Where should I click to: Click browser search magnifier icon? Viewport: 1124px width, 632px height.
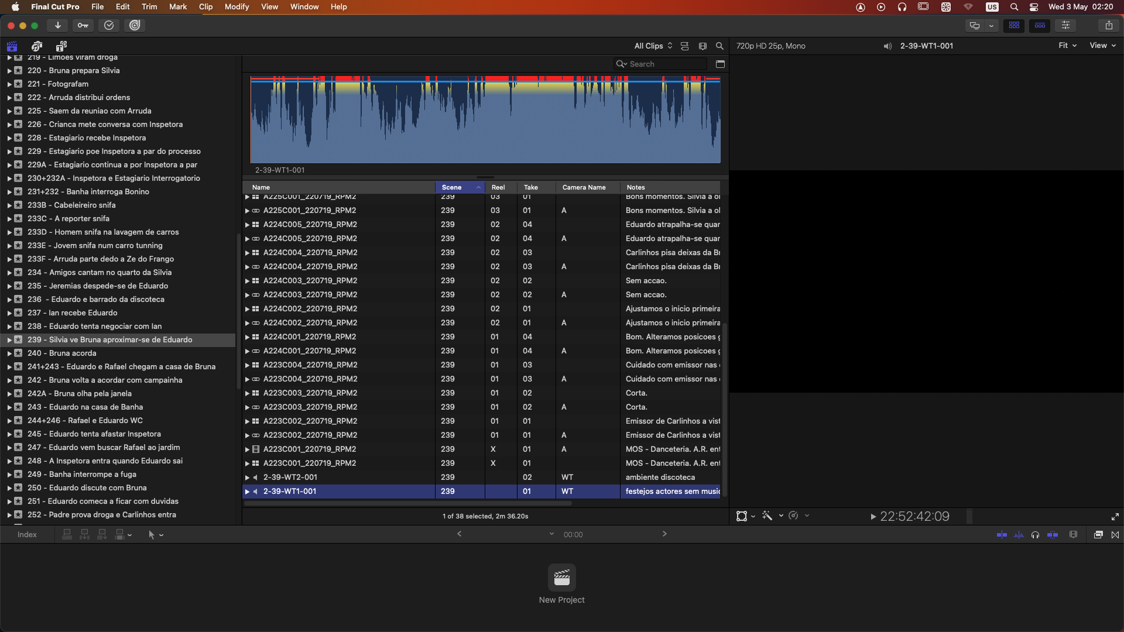(x=719, y=46)
